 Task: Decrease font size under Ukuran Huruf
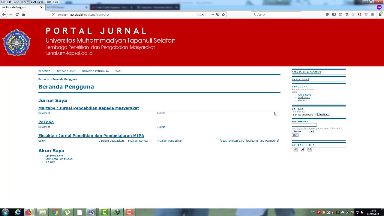(x=295, y=149)
